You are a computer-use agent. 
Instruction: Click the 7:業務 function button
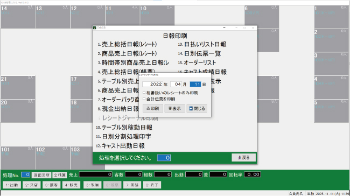point(132,185)
